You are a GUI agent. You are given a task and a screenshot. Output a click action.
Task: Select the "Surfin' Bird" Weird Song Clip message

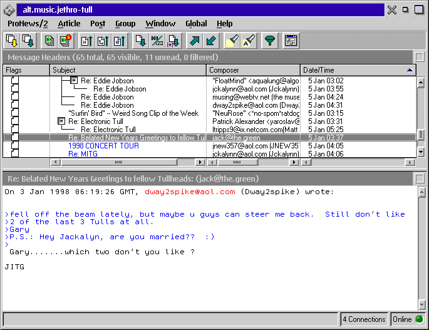tap(133, 113)
